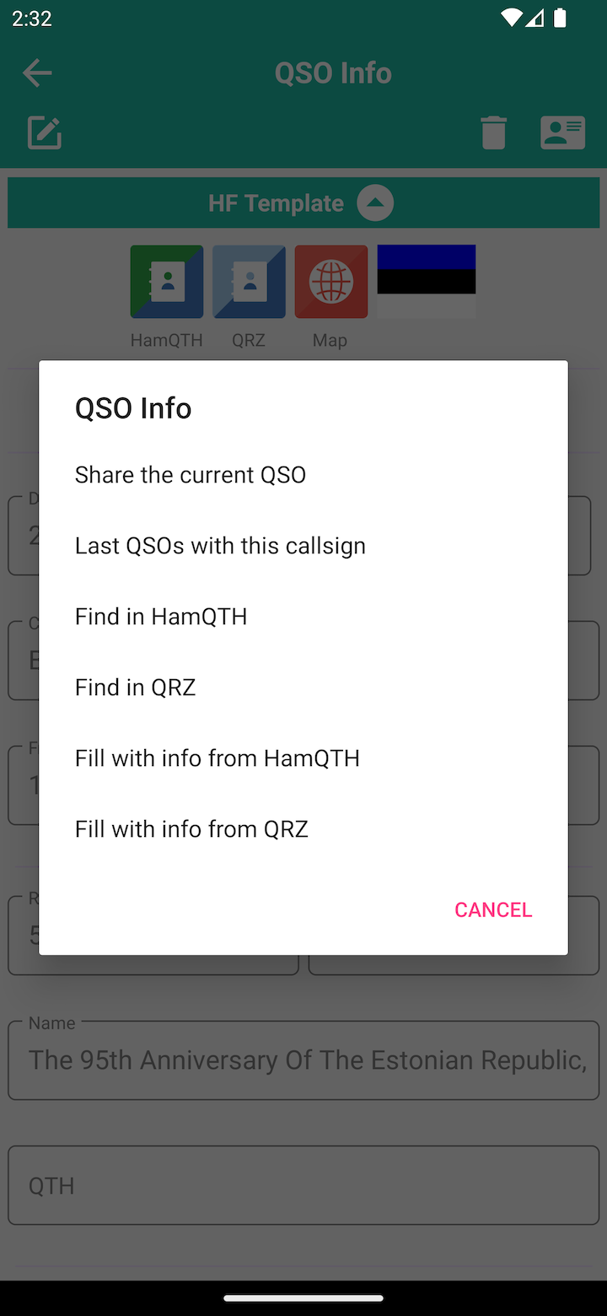This screenshot has height=1316, width=607.
Task: Tap the HF Template header bar
Action: click(253, 203)
